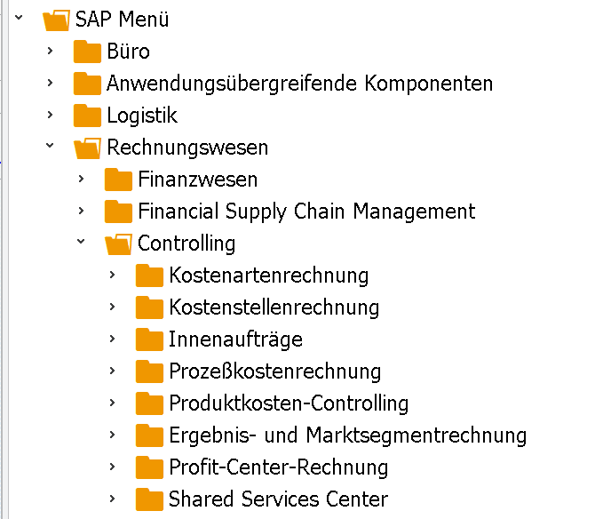
Task: Click the Kostenartenrechnung folder icon
Action: point(149,275)
